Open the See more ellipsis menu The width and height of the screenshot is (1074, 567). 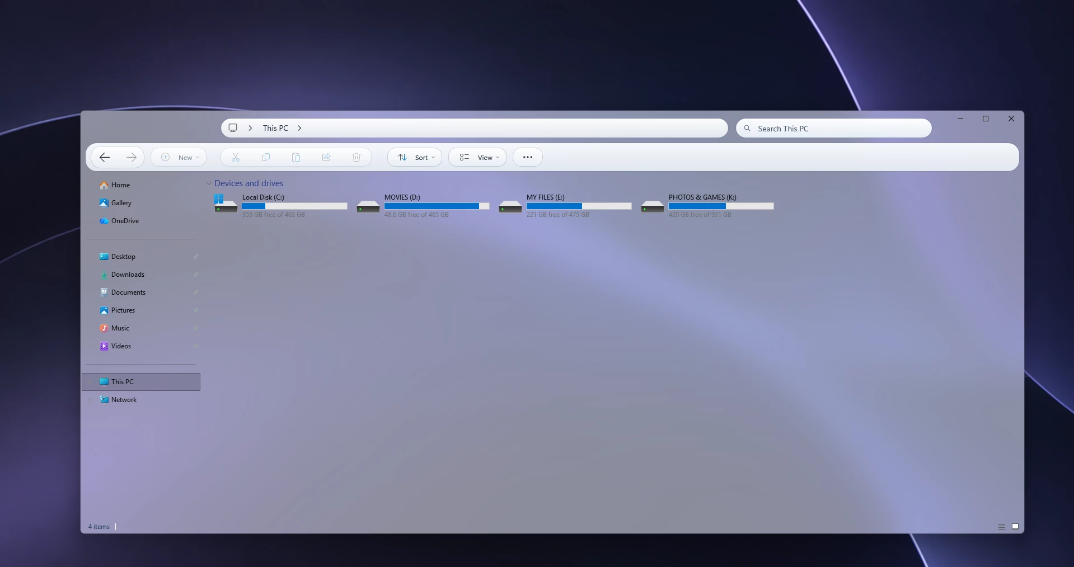click(528, 158)
